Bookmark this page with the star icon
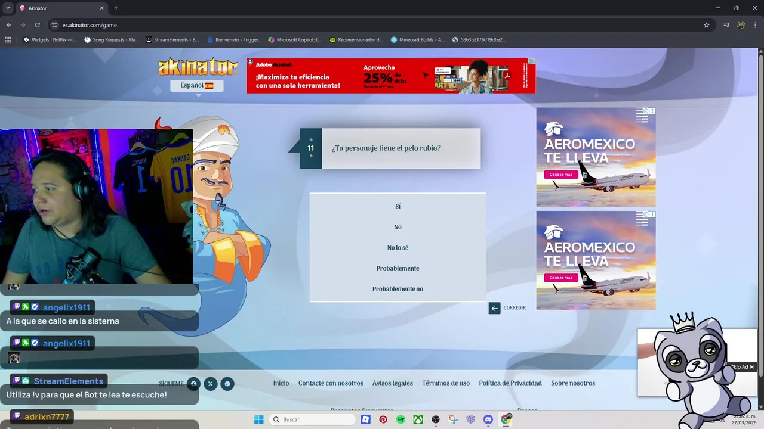 click(x=707, y=25)
